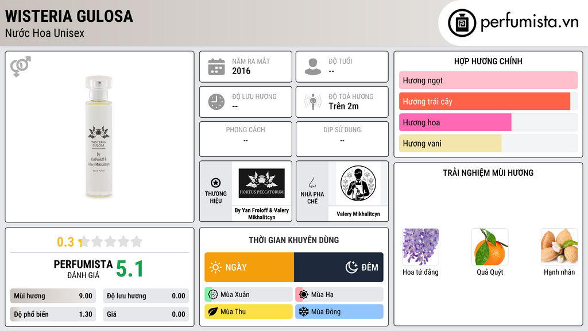Click the green overall score '5.1'
Viewport: 588px width, 331px height.
130,269
